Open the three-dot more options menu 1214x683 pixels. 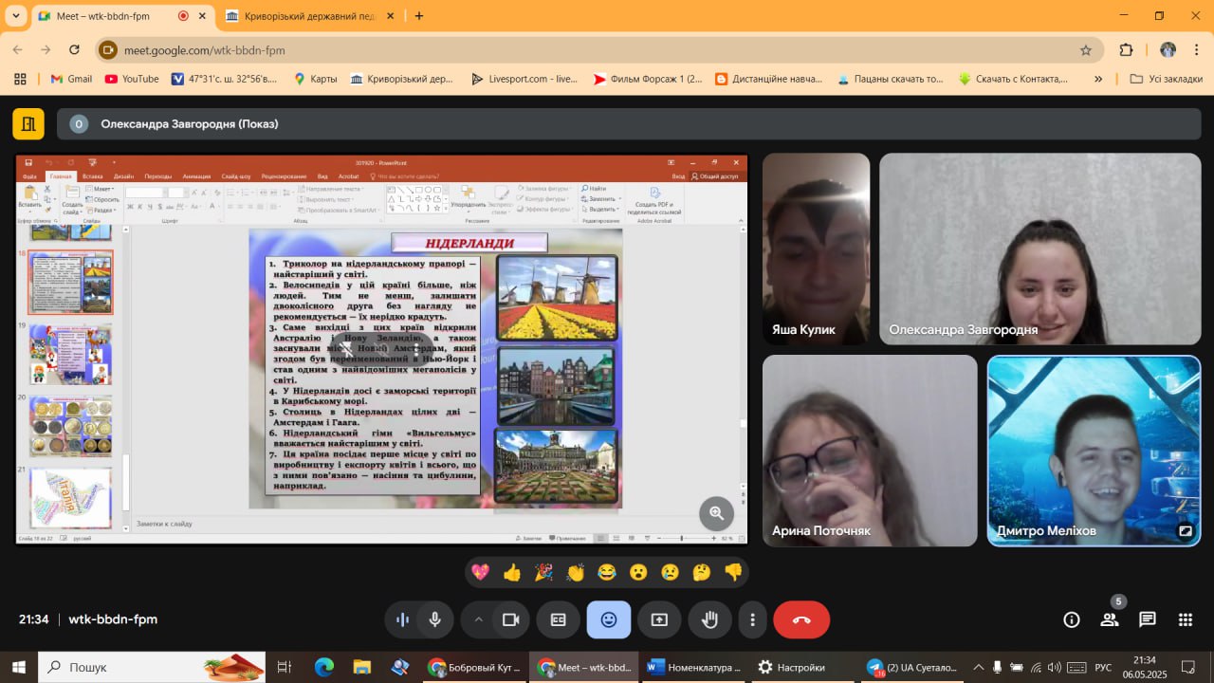tap(752, 619)
